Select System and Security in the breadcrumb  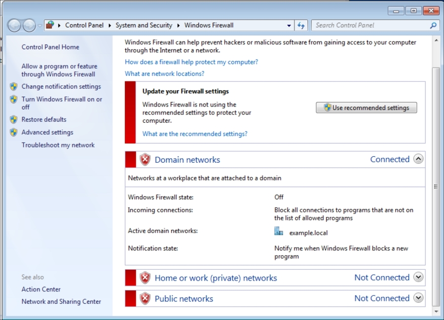click(144, 25)
